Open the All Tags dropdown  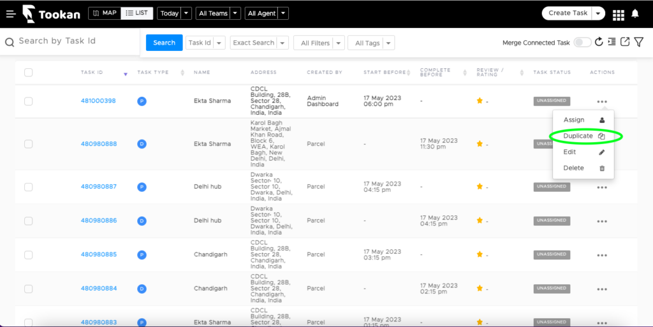coord(371,43)
